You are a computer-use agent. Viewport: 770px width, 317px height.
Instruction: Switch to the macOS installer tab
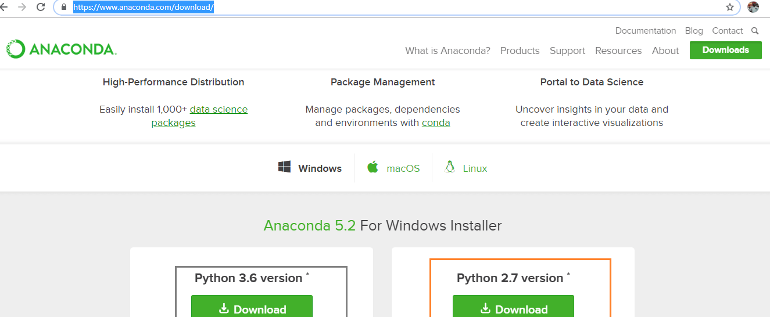point(393,168)
